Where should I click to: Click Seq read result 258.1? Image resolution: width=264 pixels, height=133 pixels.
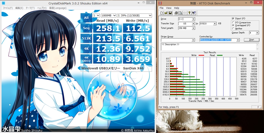(x=108, y=28)
